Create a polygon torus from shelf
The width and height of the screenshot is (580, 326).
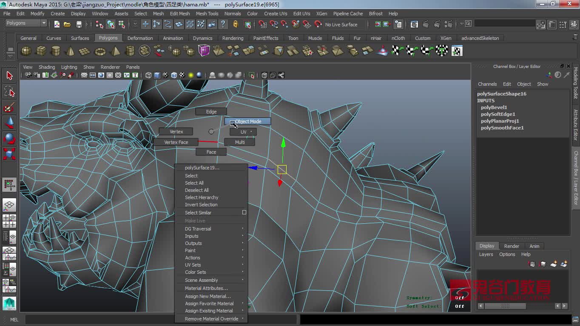tap(100, 51)
